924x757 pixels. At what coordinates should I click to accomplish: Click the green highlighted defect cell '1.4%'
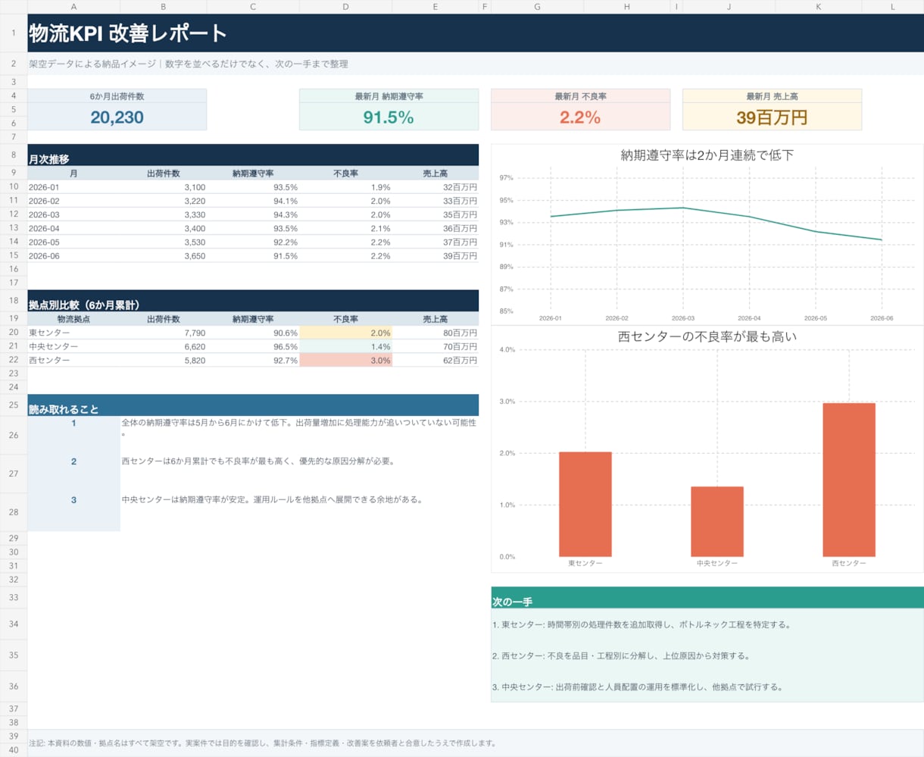(x=345, y=346)
